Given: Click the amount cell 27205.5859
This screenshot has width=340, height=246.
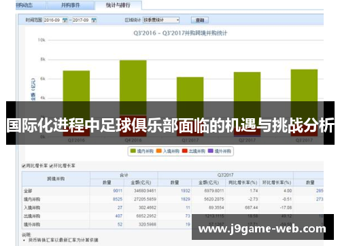Looking at the screenshot, I should [145, 199].
